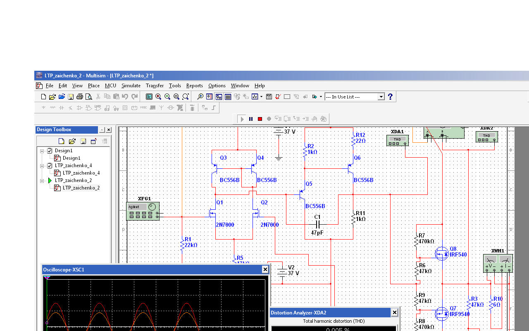Collapse the Design1 tree node

[x=42, y=151]
